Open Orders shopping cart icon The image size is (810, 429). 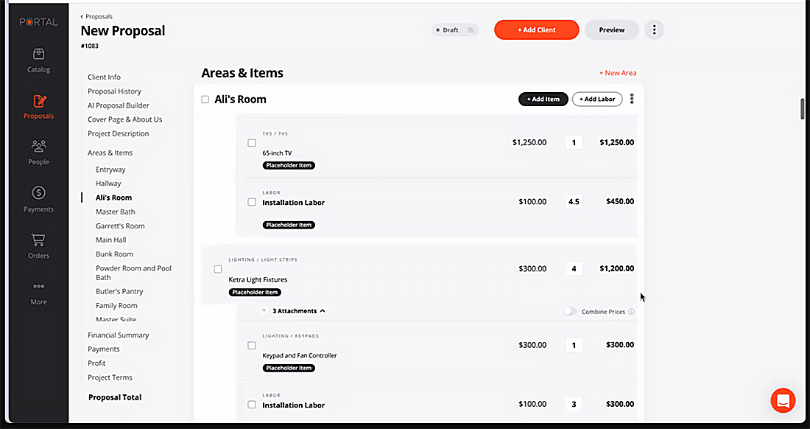[x=38, y=240]
